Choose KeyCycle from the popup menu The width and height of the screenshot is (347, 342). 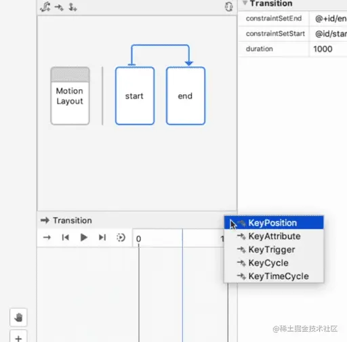pos(274,263)
